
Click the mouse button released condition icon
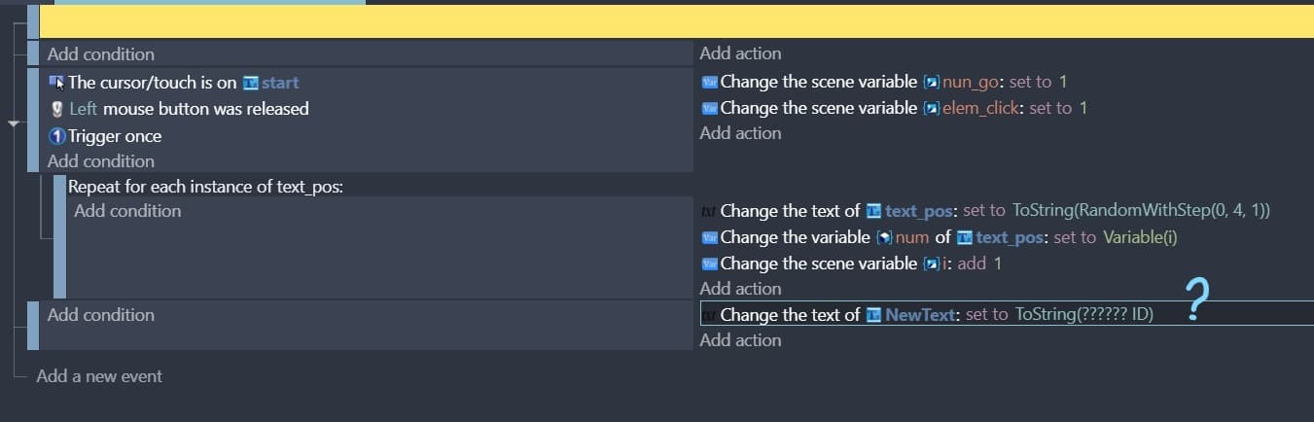point(56,110)
